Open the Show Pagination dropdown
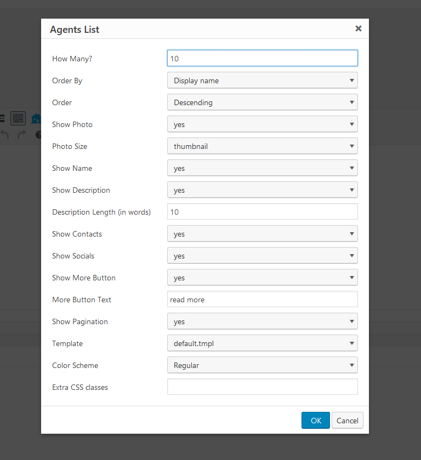Viewport: 421px width, 460px height. click(x=262, y=321)
